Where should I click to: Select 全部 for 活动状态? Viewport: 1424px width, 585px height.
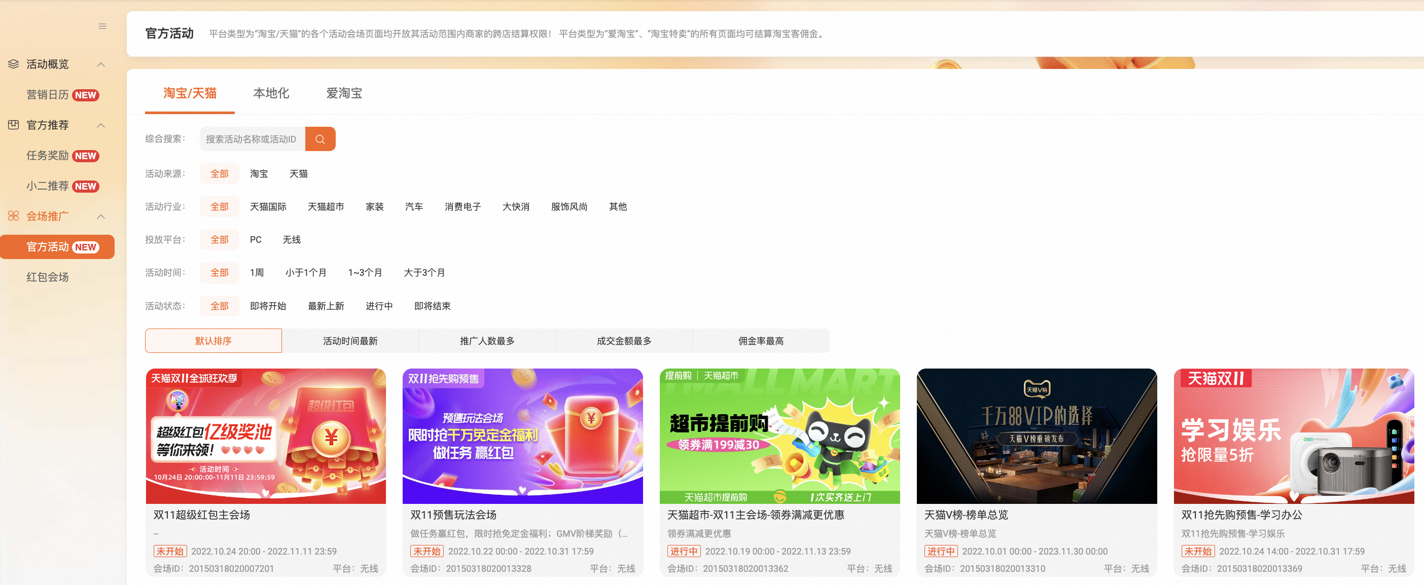click(220, 306)
